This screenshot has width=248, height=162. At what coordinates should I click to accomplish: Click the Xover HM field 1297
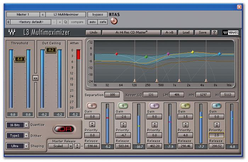coord(203,95)
